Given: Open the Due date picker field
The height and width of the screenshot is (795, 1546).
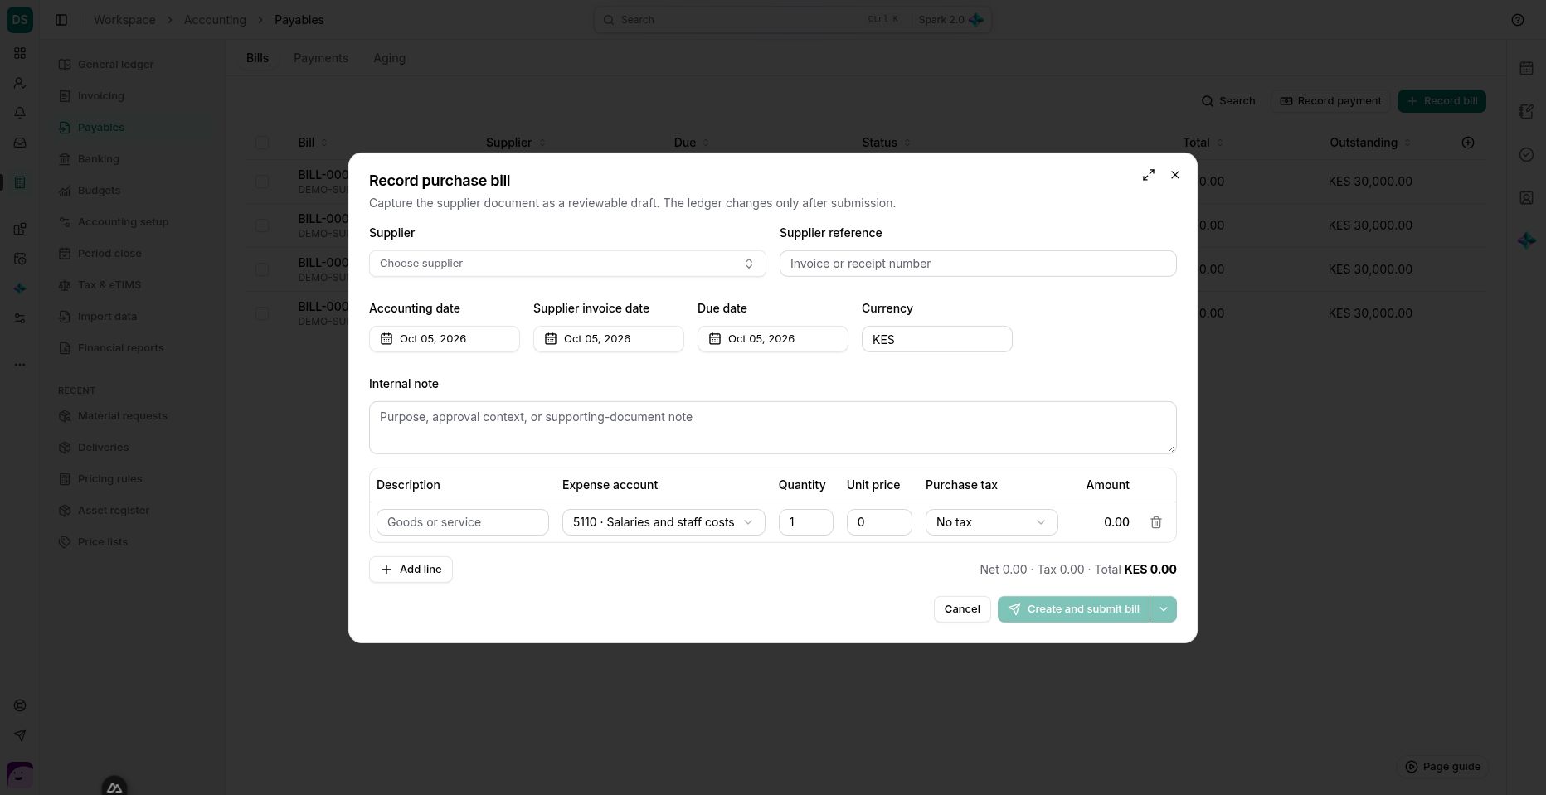Looking at the screenshot, I should pos(773,339).
